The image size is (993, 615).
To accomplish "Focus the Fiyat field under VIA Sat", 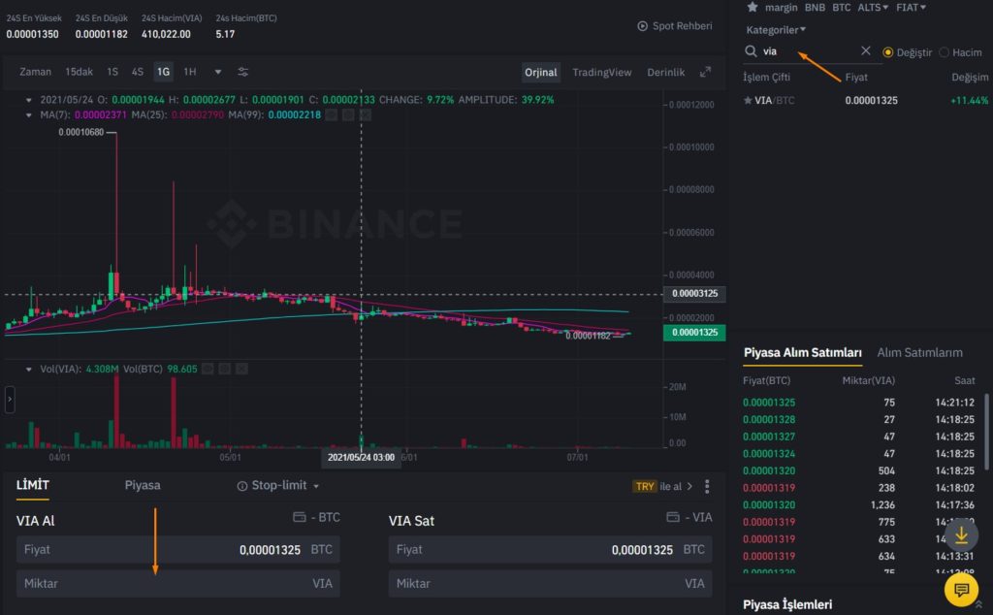I will click(551, 550).
